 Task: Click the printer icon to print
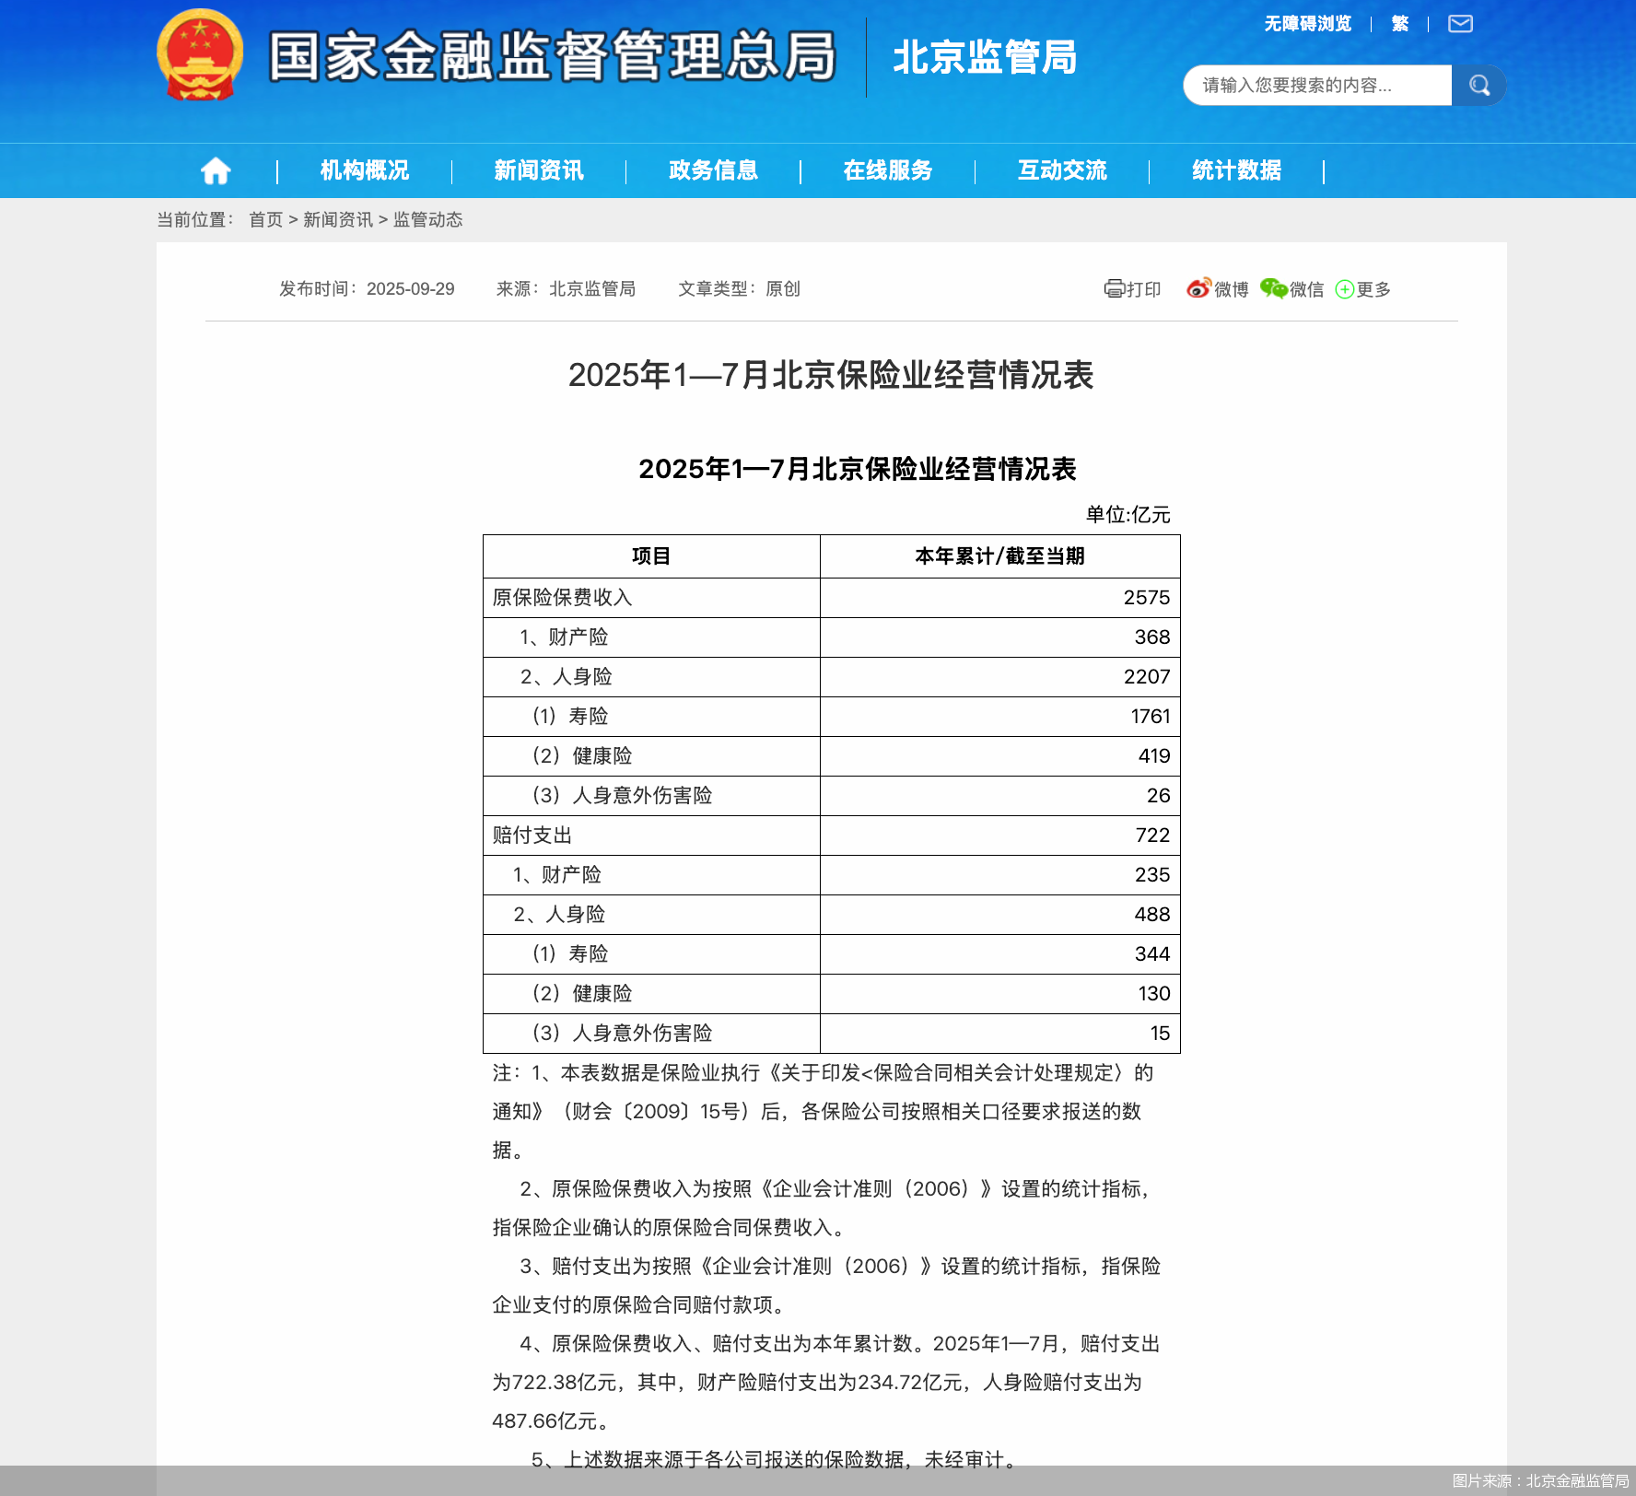[x=1114, y=289]
